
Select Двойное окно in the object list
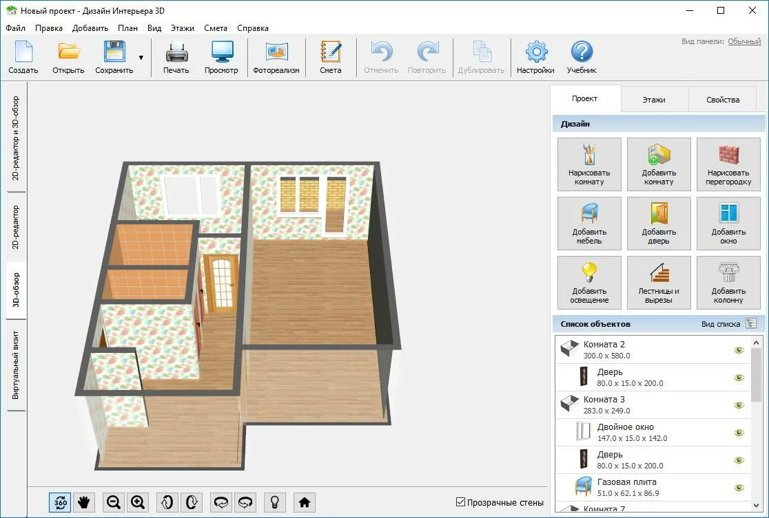click(625, 432)
